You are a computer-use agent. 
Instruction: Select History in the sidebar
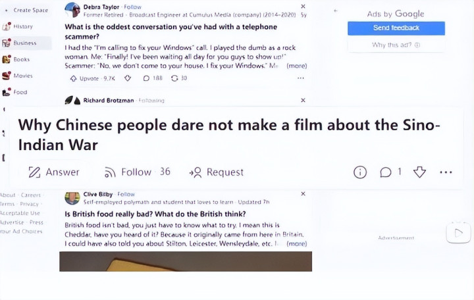tap(23, 26)
